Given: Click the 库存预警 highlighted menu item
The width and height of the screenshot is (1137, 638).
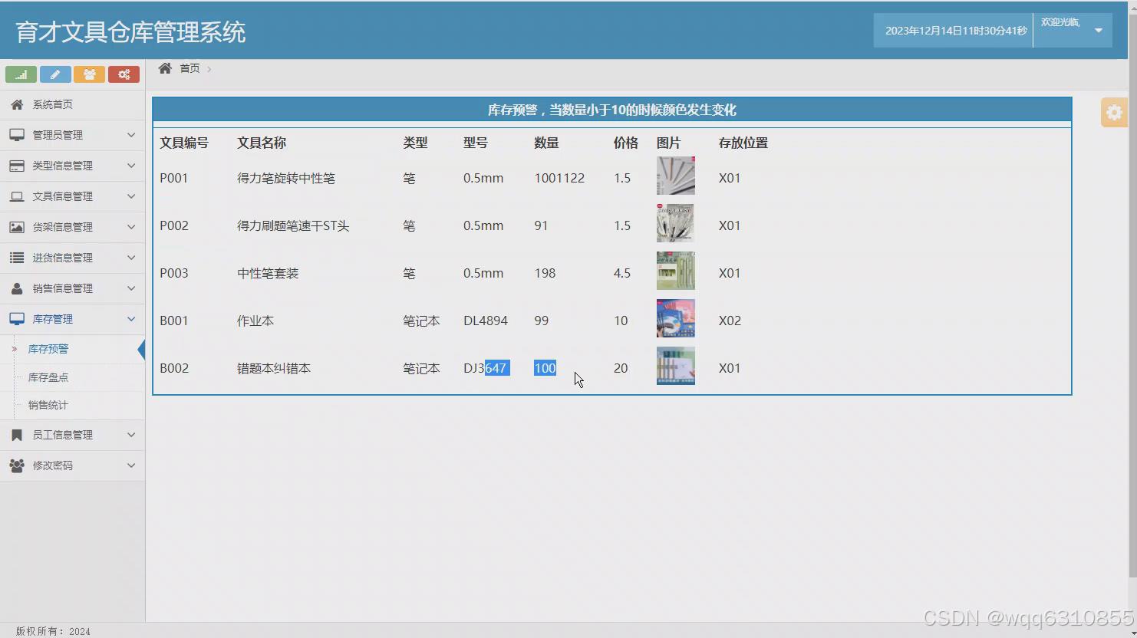Looking at the screenshot, I should pyautogui.click(x=48, y=348).
